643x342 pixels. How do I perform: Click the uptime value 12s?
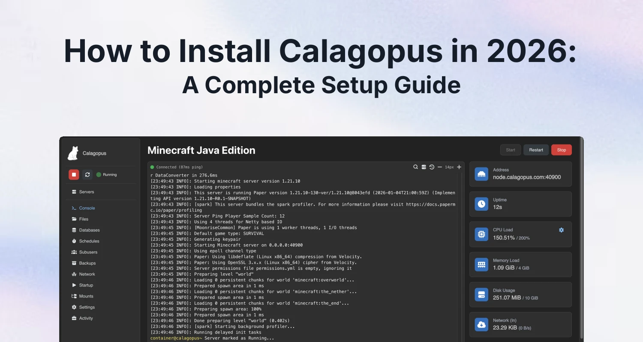click(x=497, y=207)
